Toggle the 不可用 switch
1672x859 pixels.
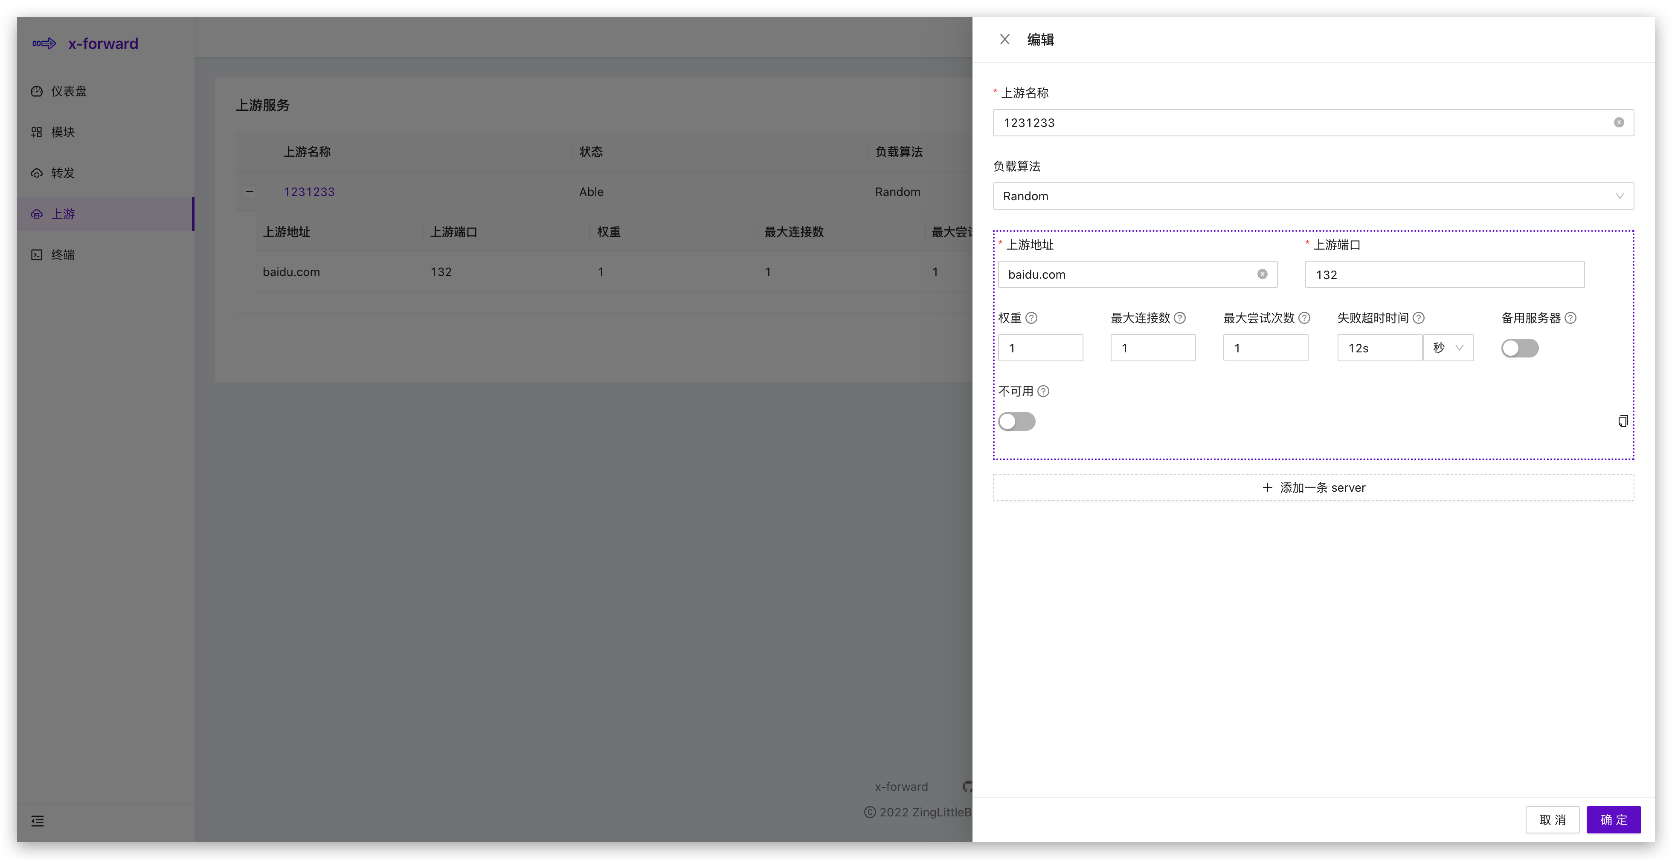(x=1017, y=421)
